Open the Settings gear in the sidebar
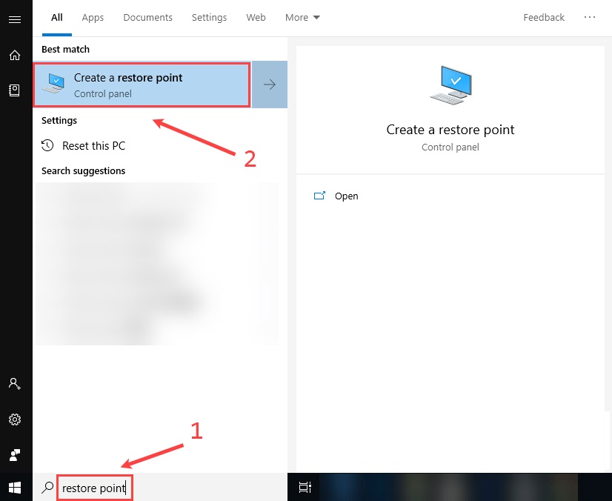612x501 pixels. point(15,419)
